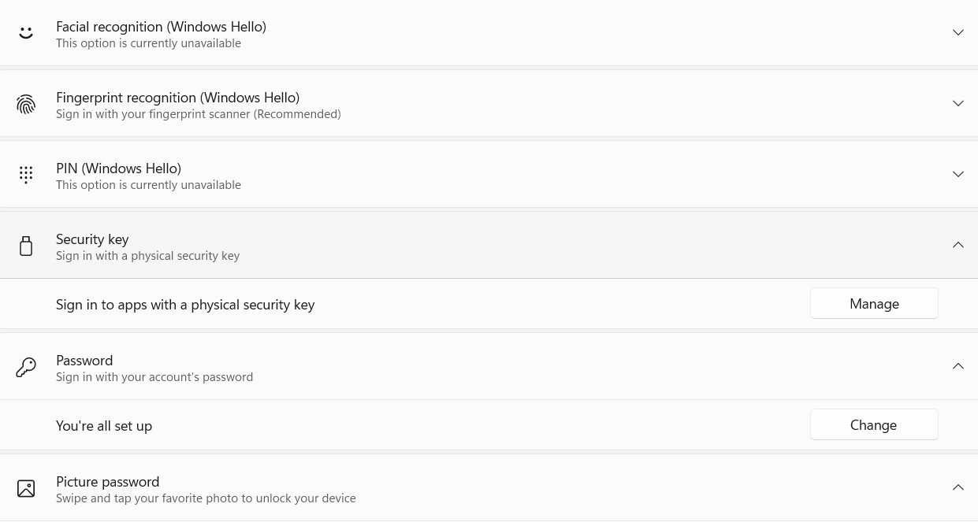Collapse the Password section chevron
This screenshot has height=522, width=978.
958,366
